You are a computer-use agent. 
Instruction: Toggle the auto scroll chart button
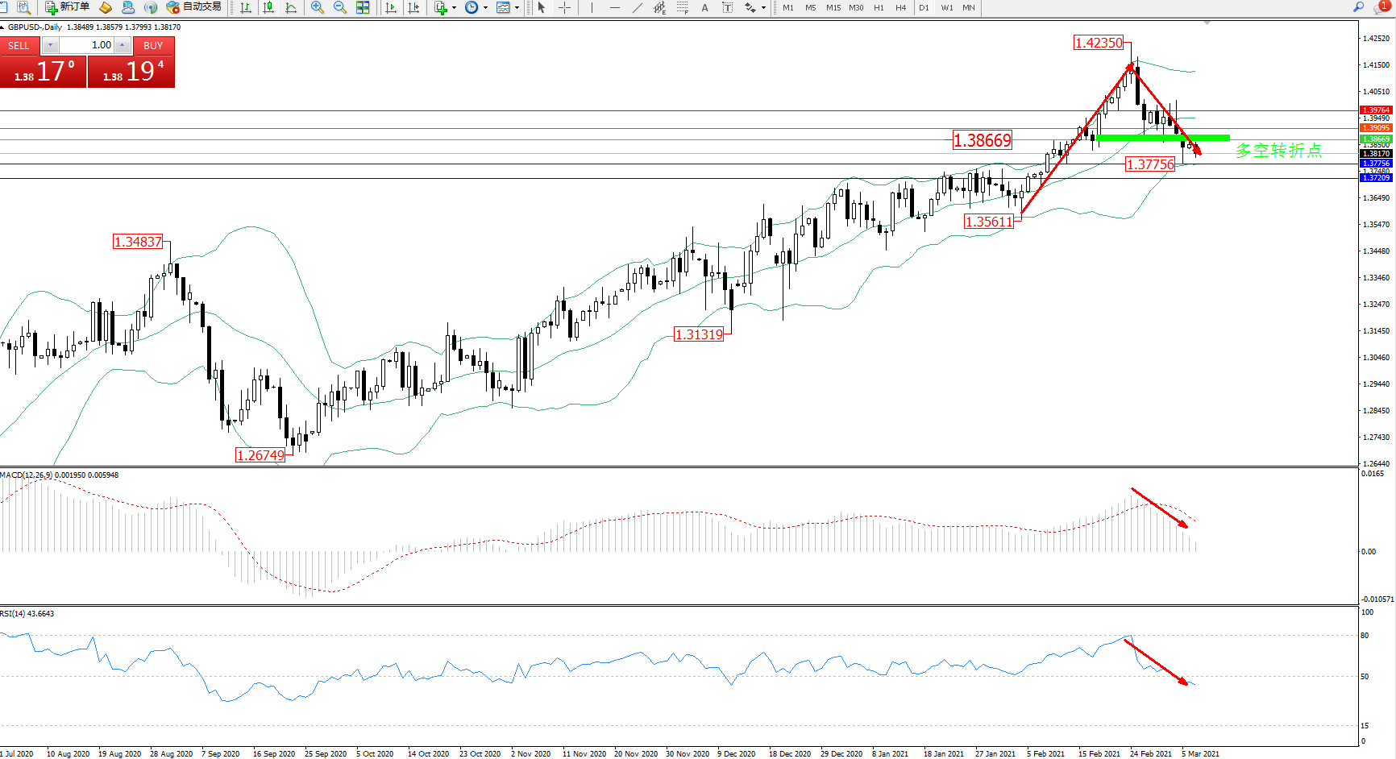click(391, 7)
